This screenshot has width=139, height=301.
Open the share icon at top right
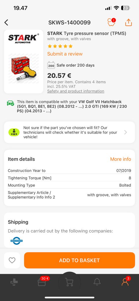(x=129, y=22)
